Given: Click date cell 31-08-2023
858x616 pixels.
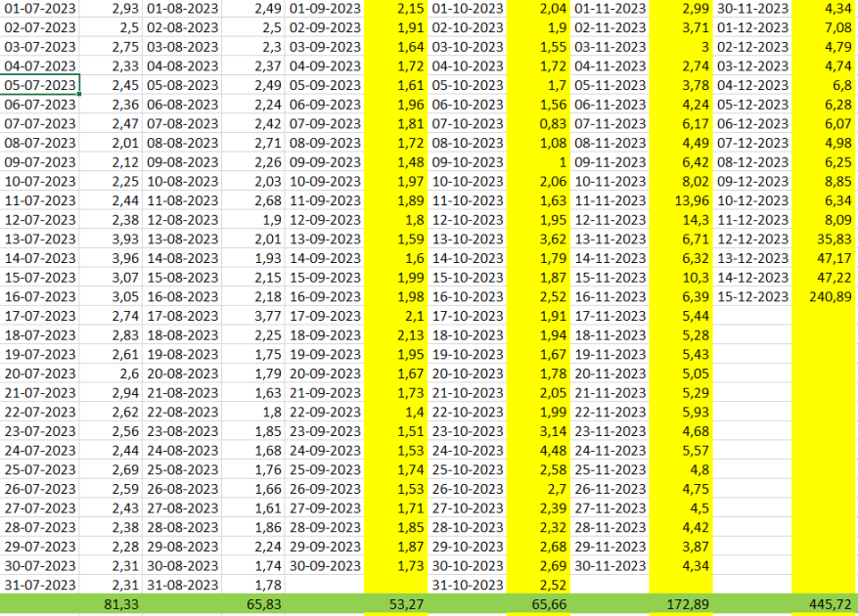Looking at the screenshot, I should click(x=183, y=585).
